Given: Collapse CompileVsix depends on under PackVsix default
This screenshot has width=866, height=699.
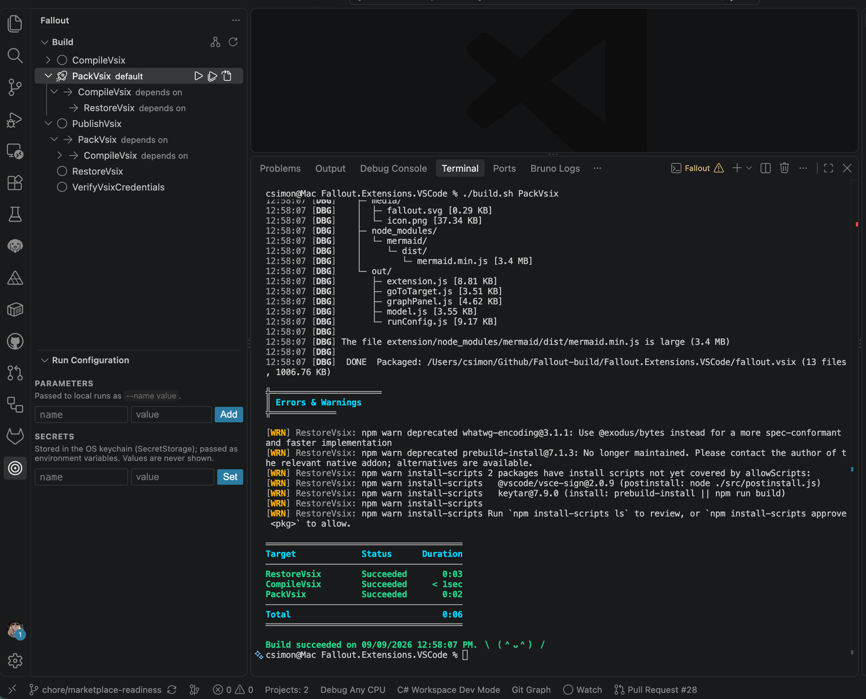Looking at the screenshot, I should [54, 92].
